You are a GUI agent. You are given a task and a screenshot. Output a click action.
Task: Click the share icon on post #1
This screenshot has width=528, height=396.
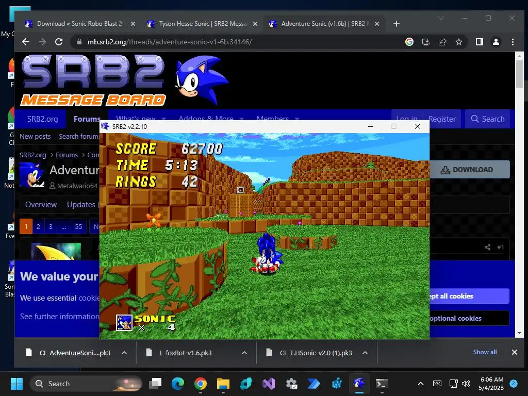click(x=487, y=247)
